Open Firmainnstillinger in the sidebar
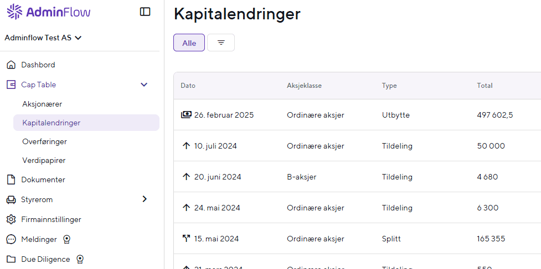Image resolution: width=541 pixels, height=269 pixels. [x=51, y=219]
